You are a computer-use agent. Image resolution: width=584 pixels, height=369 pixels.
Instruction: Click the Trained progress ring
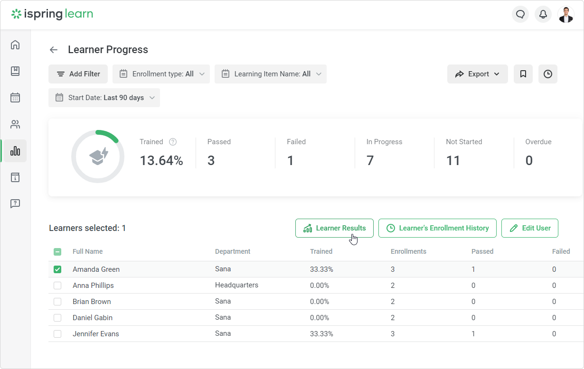click(98, 157)
